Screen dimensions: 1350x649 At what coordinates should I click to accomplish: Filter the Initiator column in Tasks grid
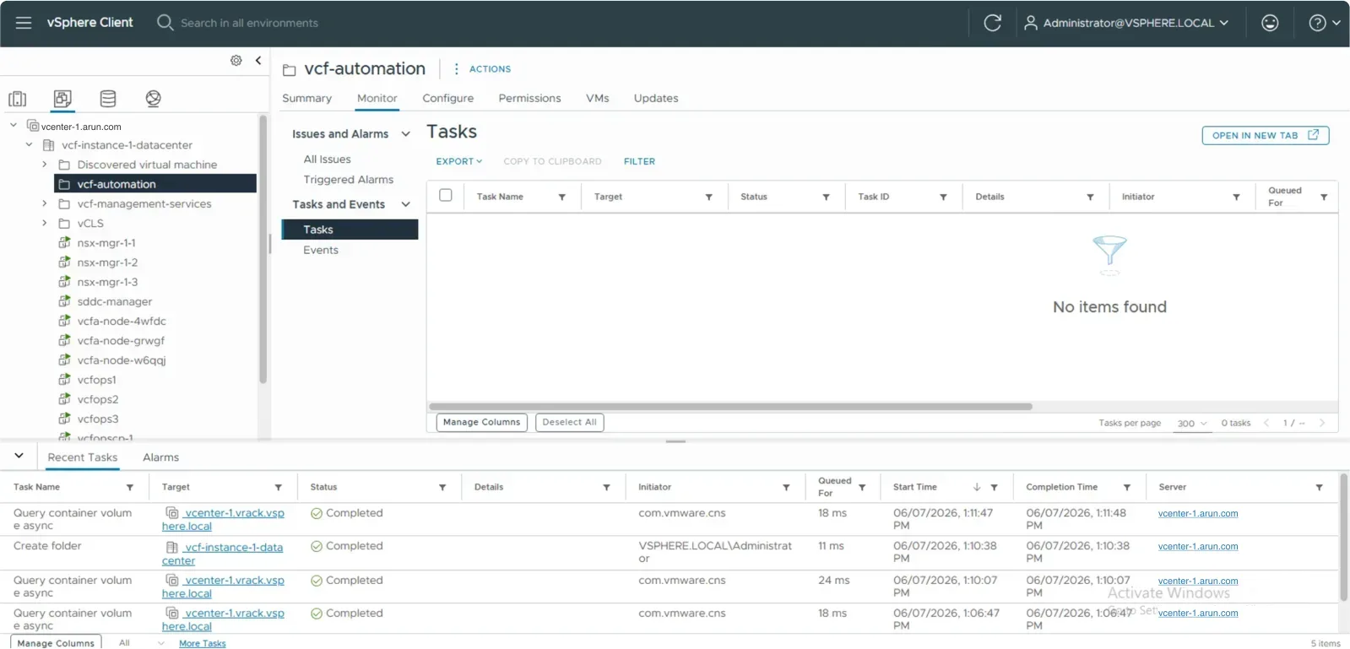point(1236,197)
